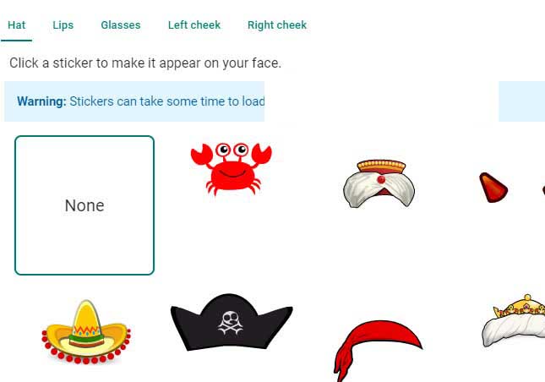The image size is (545, 382).
Task: Select the None option to remove hat
Action: 84,205
